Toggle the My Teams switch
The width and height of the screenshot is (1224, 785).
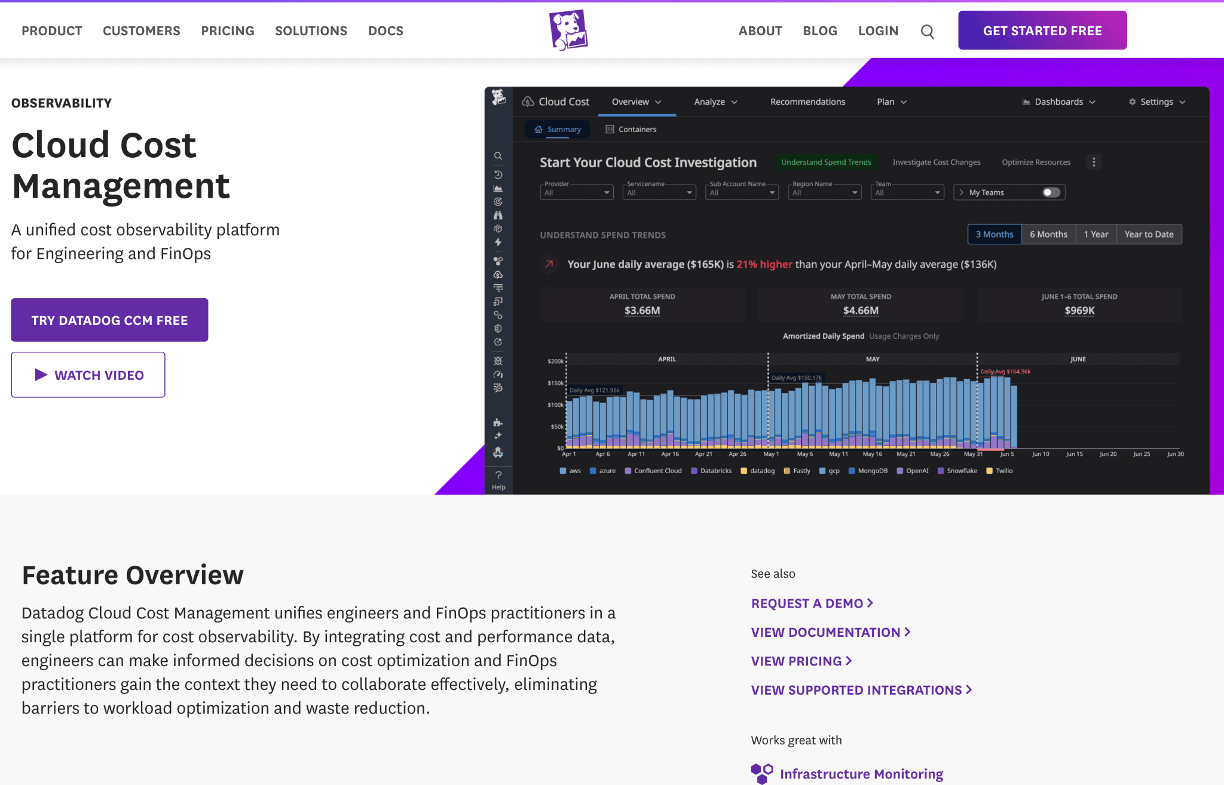coord(1051,192)
